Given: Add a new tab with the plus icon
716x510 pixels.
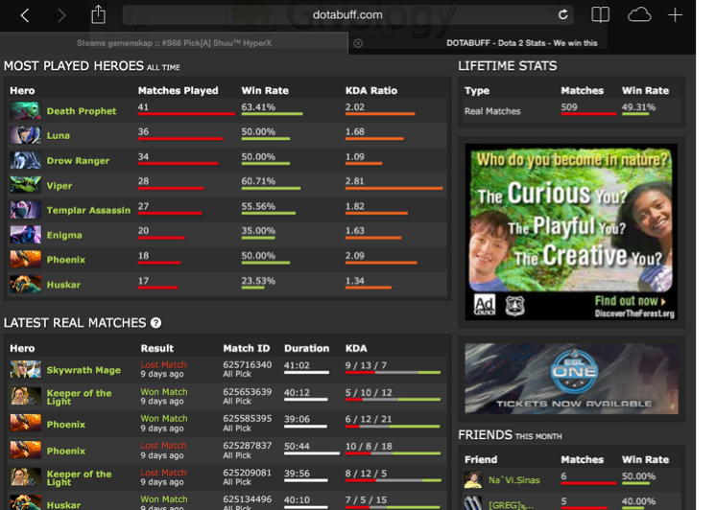Looking at the screenshot, I should (676, 14).
